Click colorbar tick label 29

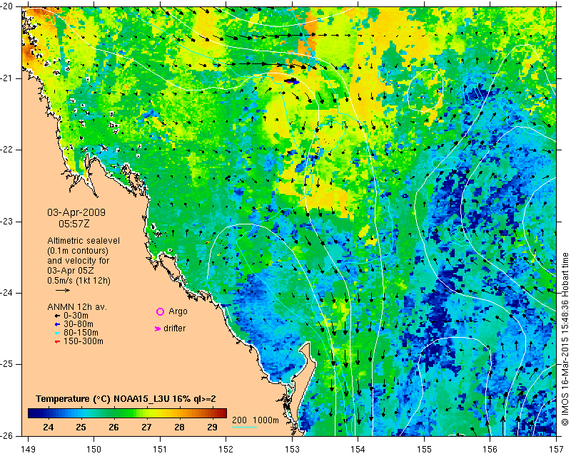click(x=212, y=427)
